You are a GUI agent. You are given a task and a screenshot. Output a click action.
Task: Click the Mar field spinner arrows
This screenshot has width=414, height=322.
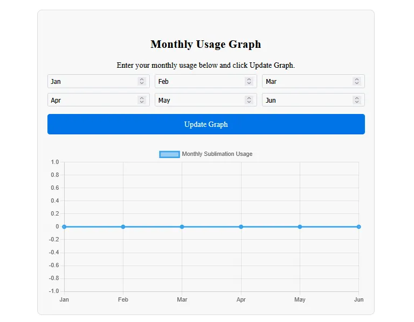[x=356, y=81]
